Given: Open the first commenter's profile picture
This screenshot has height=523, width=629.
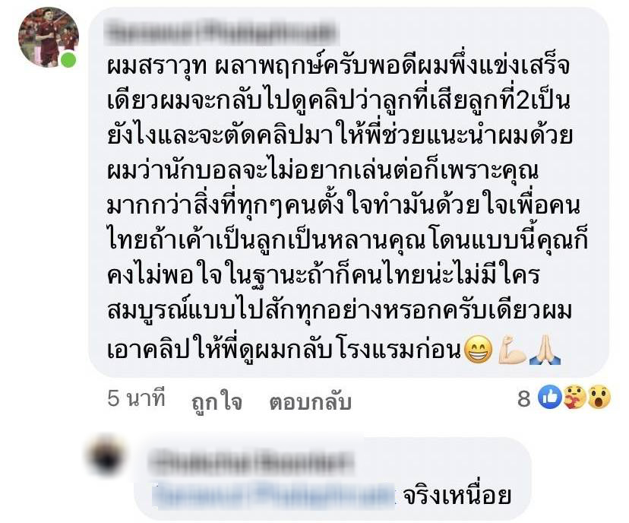Looking at the screenshot, I should coord(48,37).
